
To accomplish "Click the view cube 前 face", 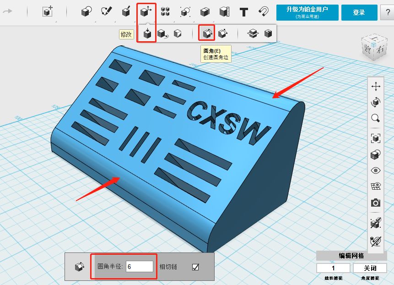I will click(367, 49).
